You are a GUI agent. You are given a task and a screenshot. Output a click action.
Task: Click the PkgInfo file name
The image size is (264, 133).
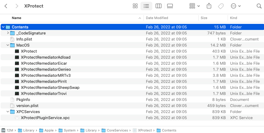(23, 99)
